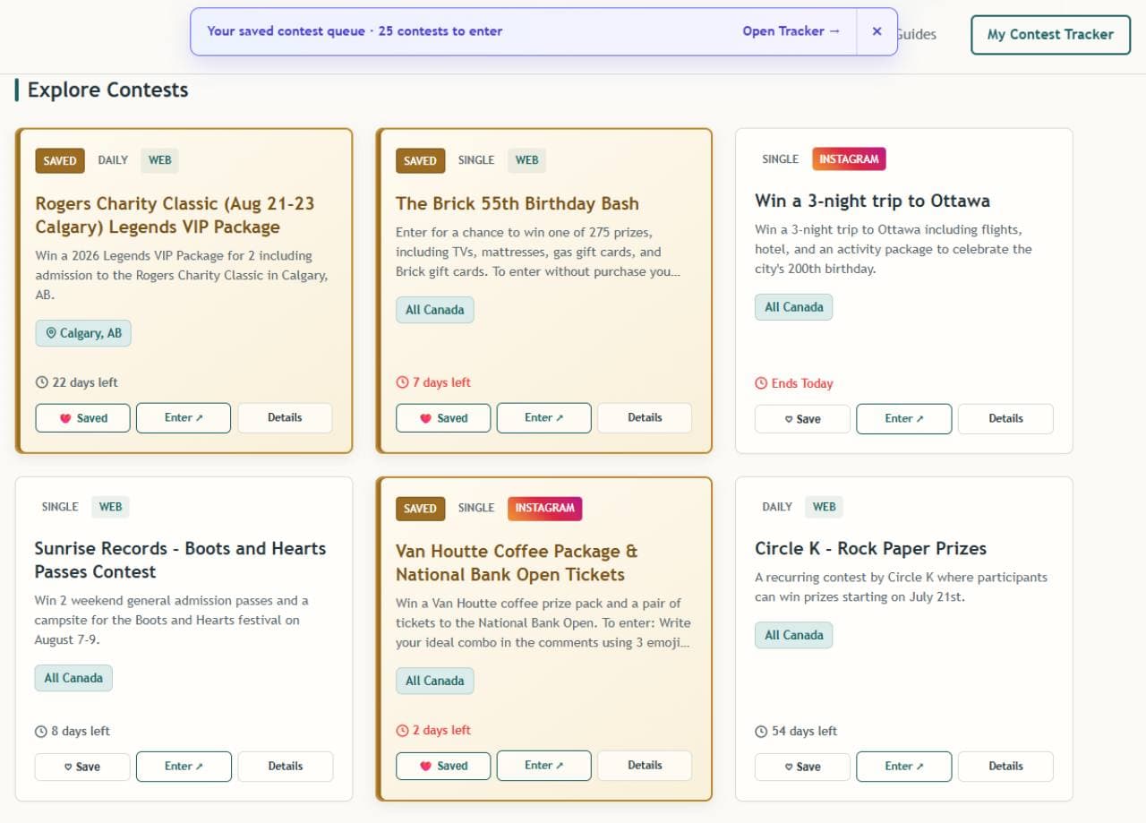
Task: Click Enter on Sunrise Records card
Action: point(184,767)
